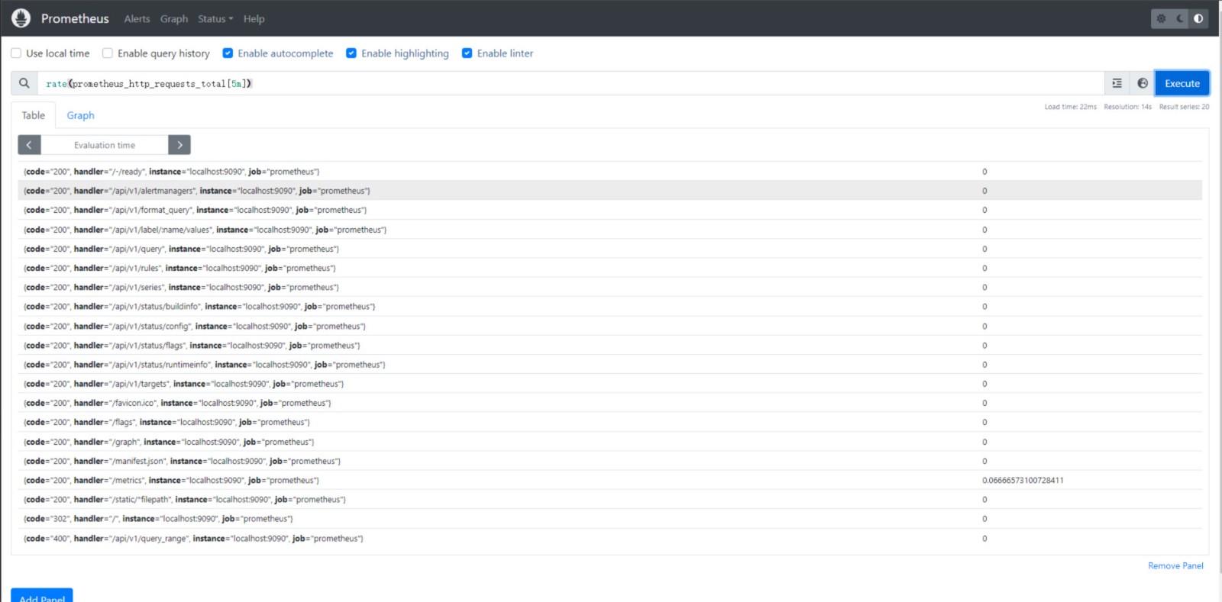Select the /favicon.ico handler row
The image size is (1222, 602).
click(609, 403)
